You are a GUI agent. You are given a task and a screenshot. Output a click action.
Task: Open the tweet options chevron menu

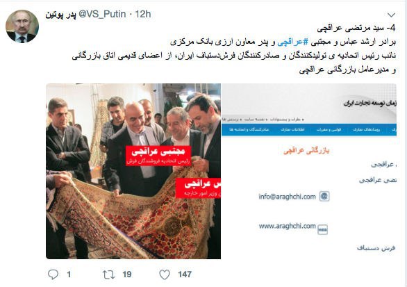(x=391, y=15)
